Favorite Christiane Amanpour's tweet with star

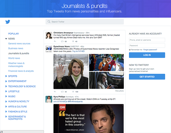[x=73, y=41]
